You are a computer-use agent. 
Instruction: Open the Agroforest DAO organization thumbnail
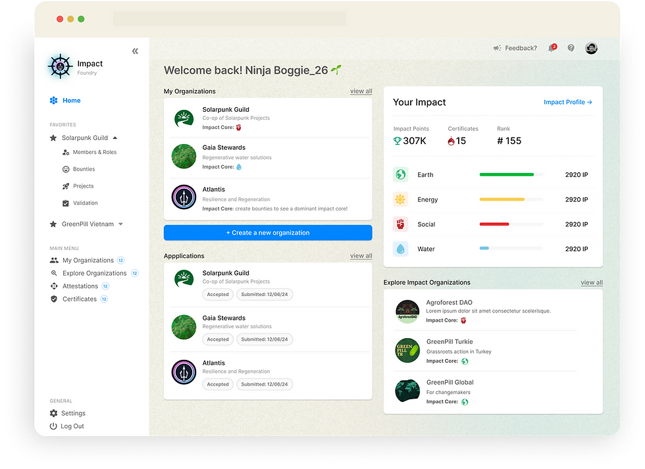tap(407, 311)
